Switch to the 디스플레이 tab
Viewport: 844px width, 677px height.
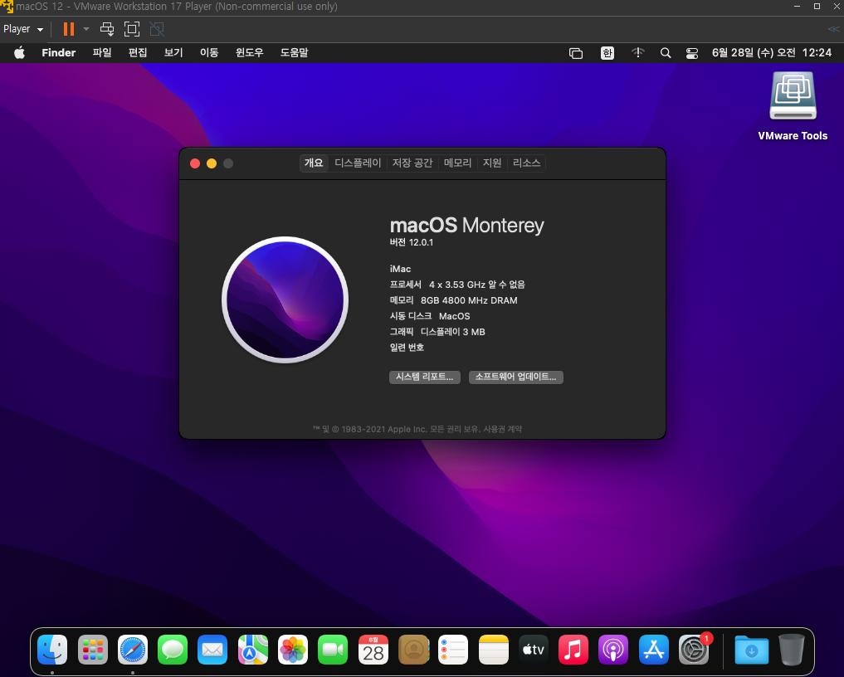tap(358, 163)
